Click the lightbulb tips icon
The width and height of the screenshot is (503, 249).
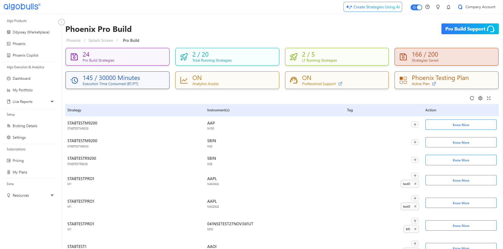coord(438,7)
